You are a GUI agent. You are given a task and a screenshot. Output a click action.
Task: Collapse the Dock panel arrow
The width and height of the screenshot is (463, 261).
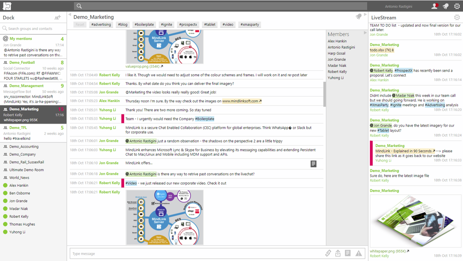(70, 14)
